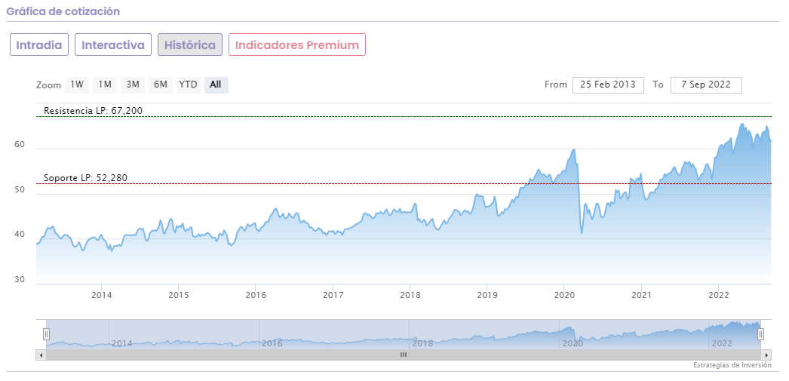Click the scrollbar center grip handle
The image size is (789, 381).
click(x=404, y=355)
